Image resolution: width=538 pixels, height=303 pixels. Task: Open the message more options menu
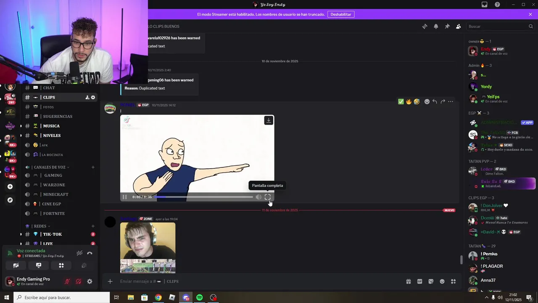tap(451, 101)
